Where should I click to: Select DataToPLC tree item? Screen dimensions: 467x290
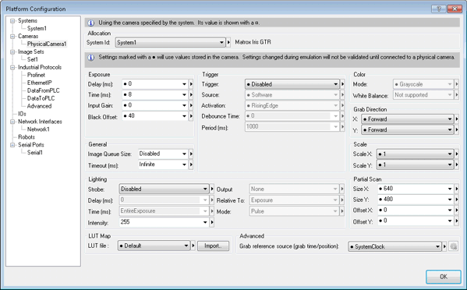pos(41,98)
